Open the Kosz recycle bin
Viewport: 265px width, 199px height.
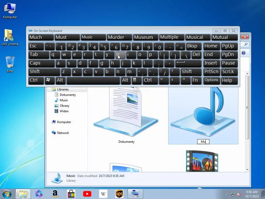10,64
